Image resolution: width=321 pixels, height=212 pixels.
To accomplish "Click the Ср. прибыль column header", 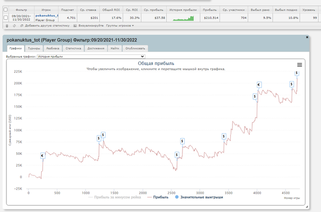I will point(154,10).
